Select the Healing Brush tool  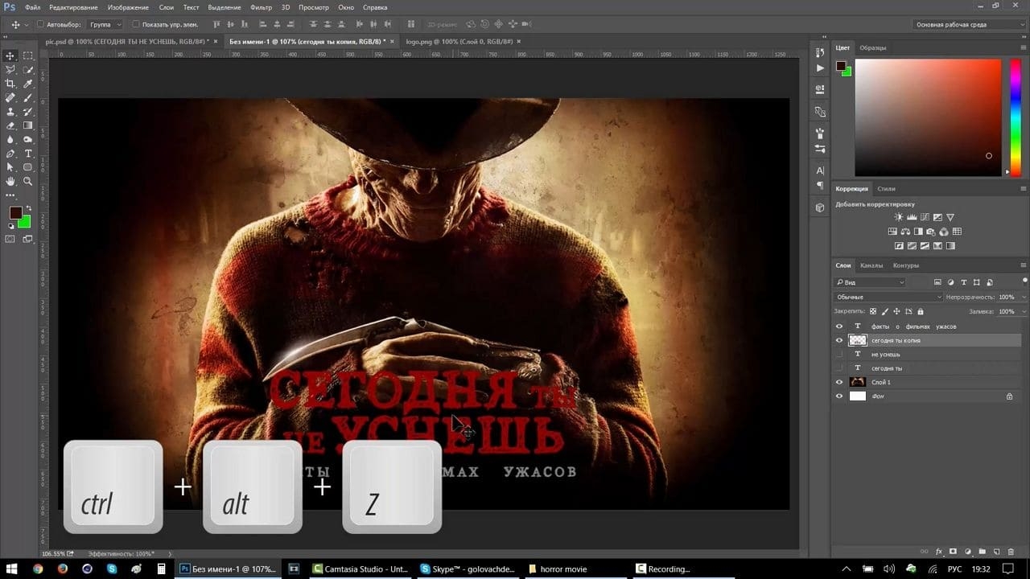(10, 97)
